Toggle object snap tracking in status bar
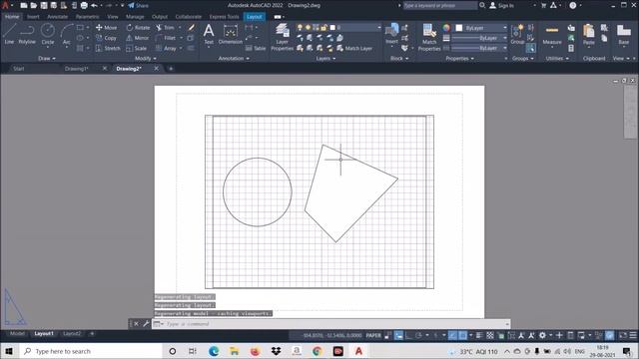 click(x=452, y=335)
